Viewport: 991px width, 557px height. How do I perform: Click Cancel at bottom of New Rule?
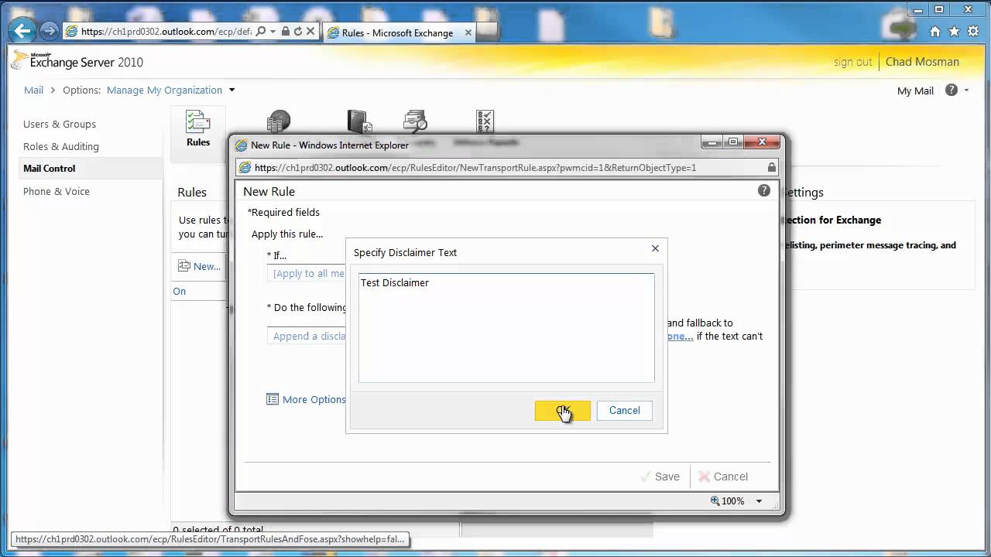pos(723,477)
